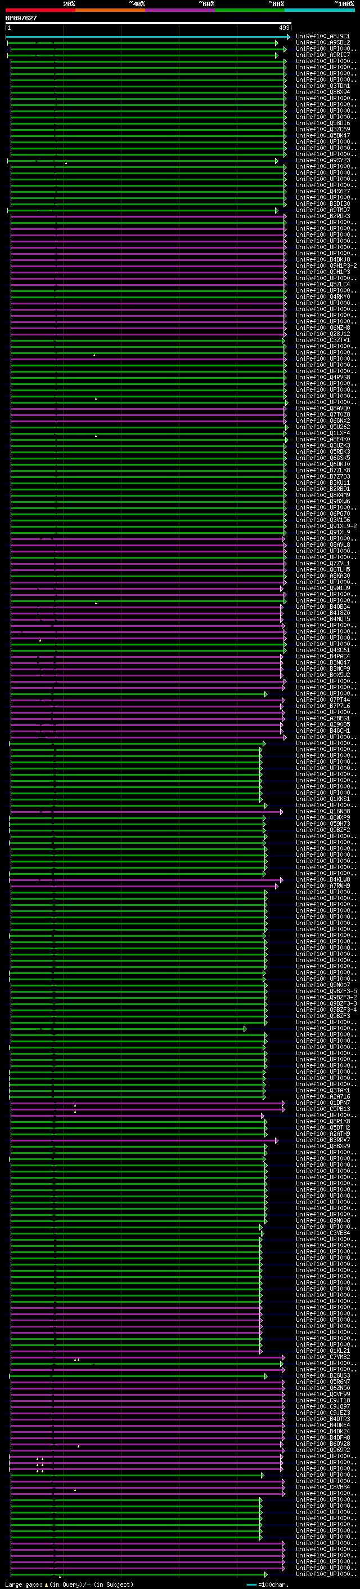Screen dimensions: 360x1589
Task: Select label UniRef100_Q6ZN50
Action: pos(323,1388)
